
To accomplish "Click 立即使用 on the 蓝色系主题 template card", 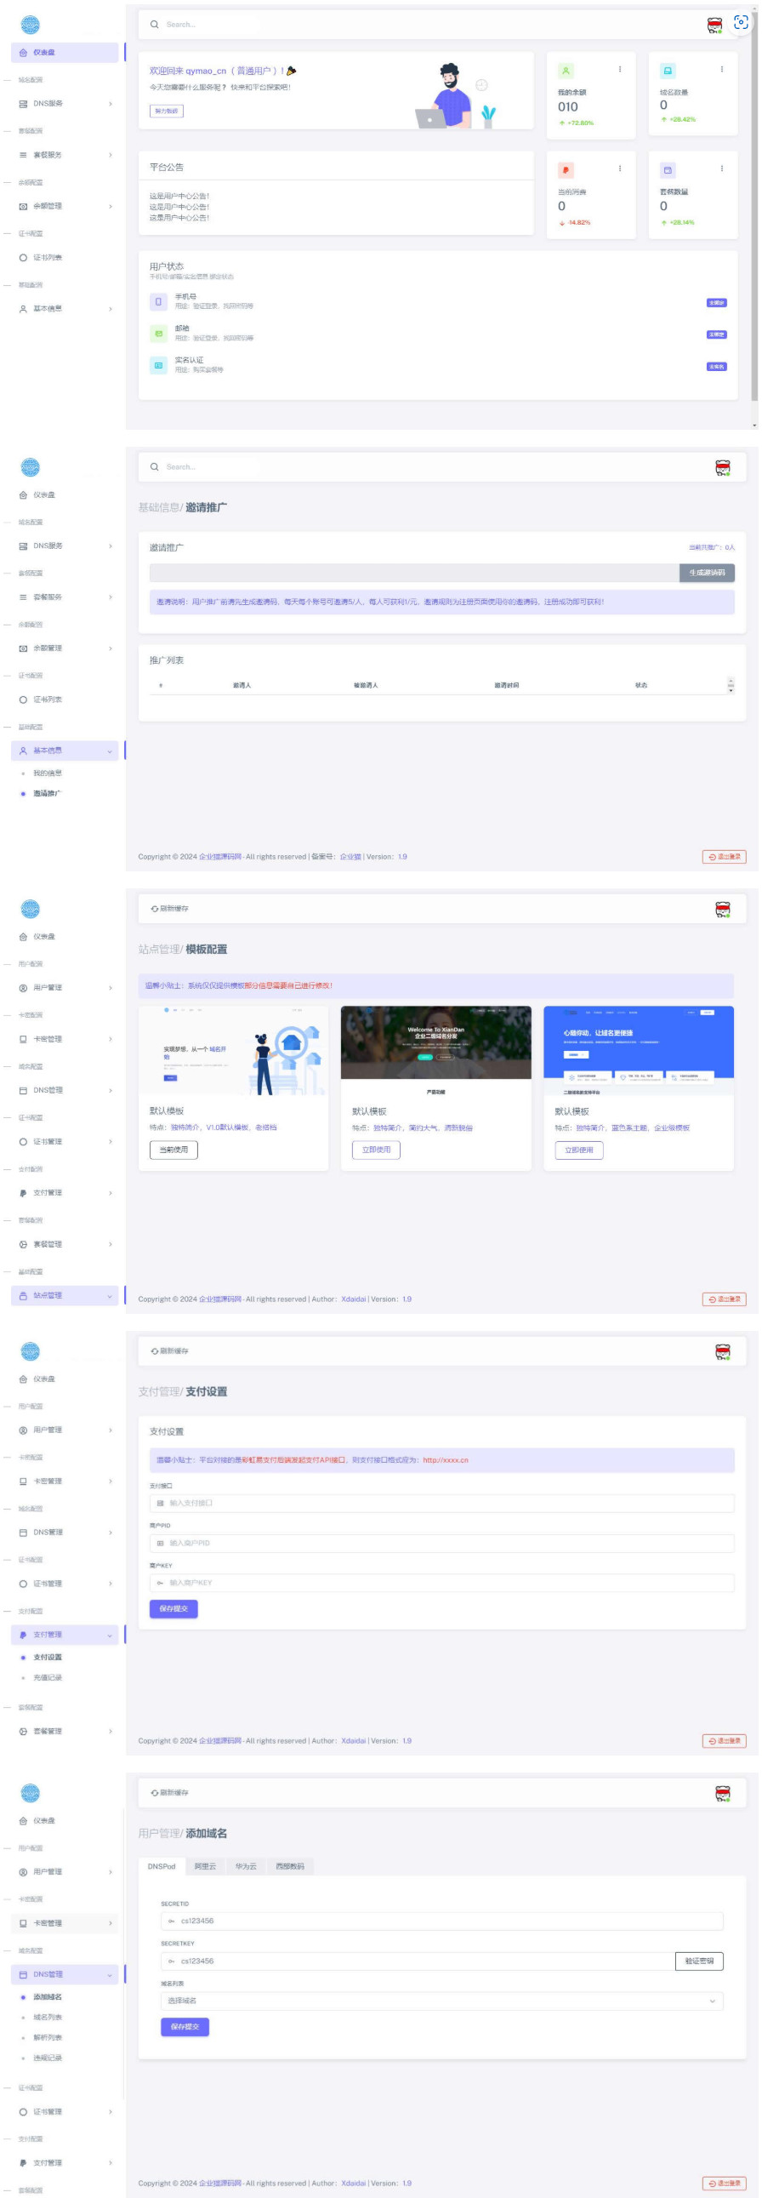I will [x=579, y=1150].
